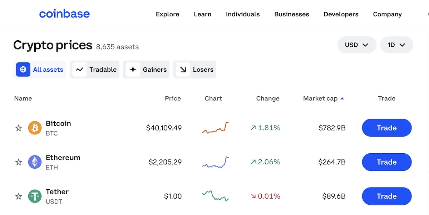The image size is (429, 215).
Task: Click the Ethereum logo icon
Action: tap(35, 162)
